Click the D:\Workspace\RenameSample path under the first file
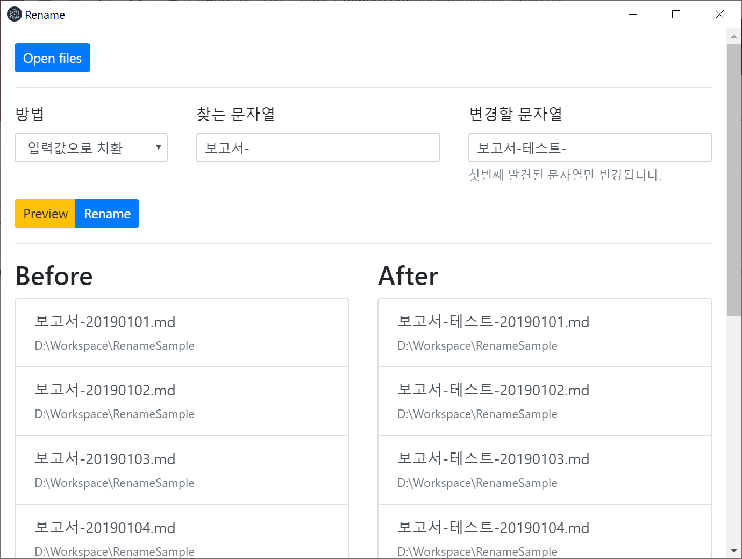Image resolution: width=742 pixels, height=559 pixels. (114, 345)
